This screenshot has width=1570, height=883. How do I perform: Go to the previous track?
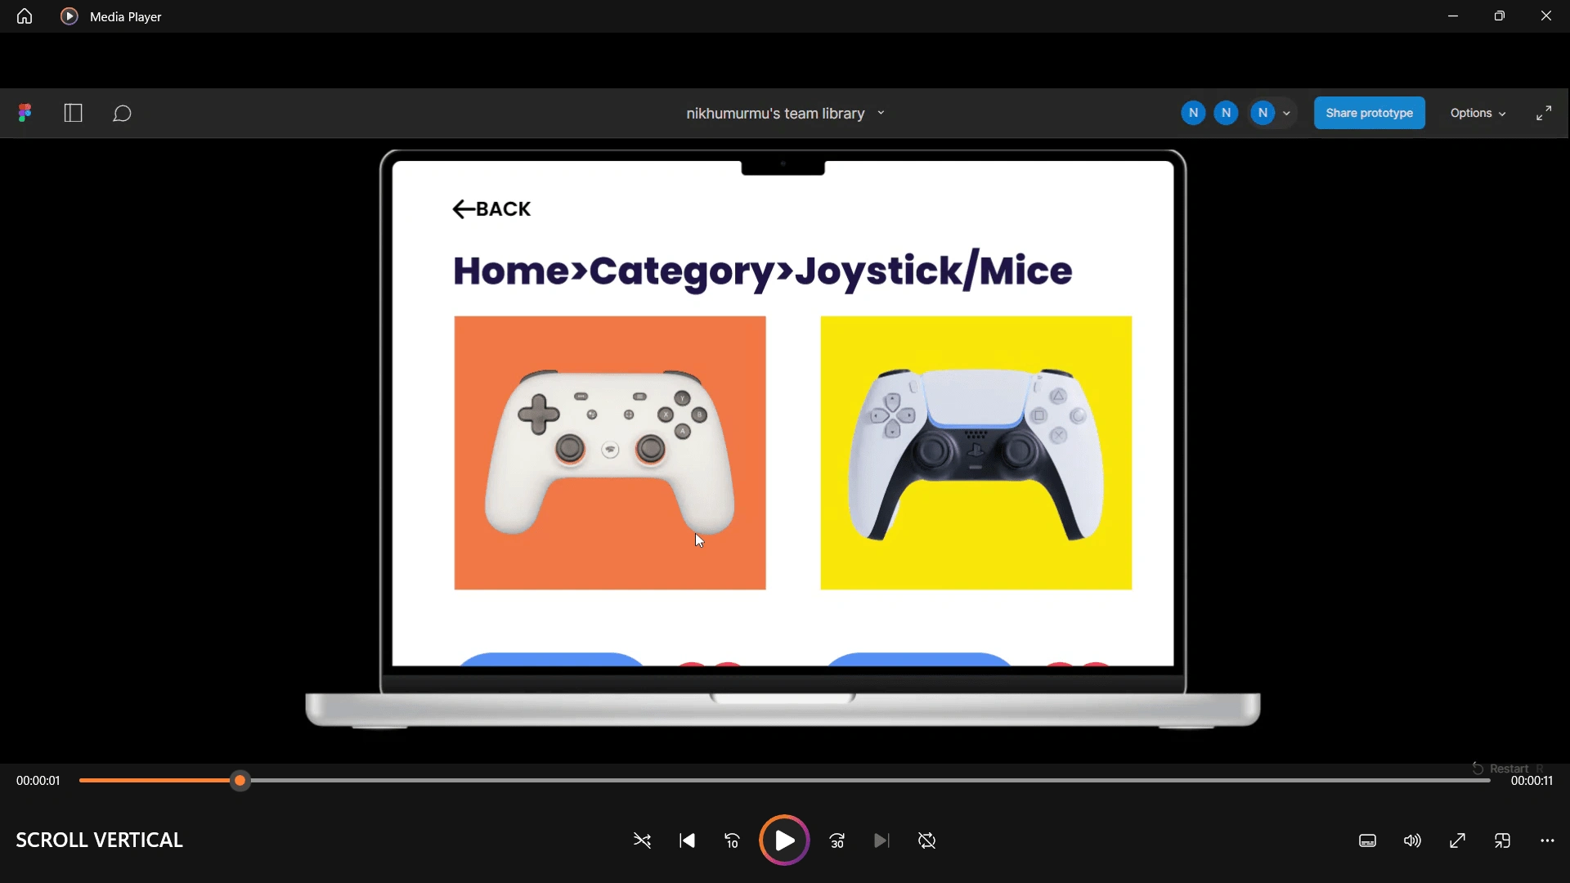click(688, 841)
